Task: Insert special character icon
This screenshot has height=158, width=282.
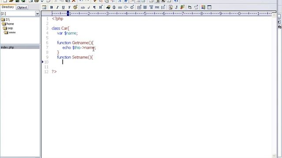Action: coord(132,7)
